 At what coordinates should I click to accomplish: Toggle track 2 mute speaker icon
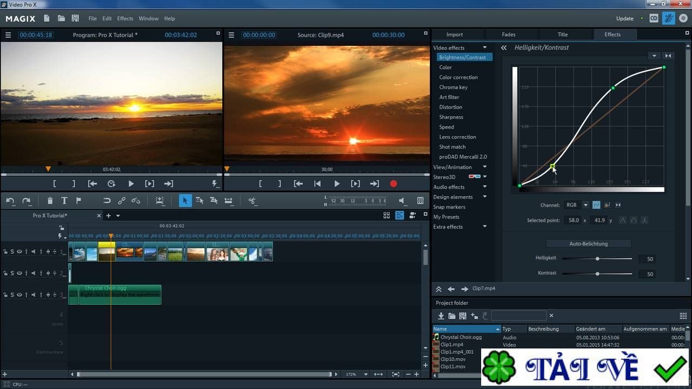coord(33,273)
